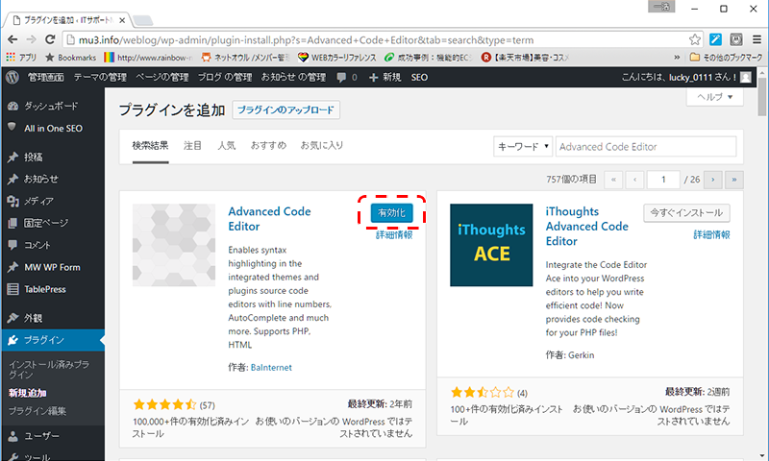Click the Advanced Code Editor hexagon thumbnail
The image size is (769, 461).
click(x=174, y=245)
